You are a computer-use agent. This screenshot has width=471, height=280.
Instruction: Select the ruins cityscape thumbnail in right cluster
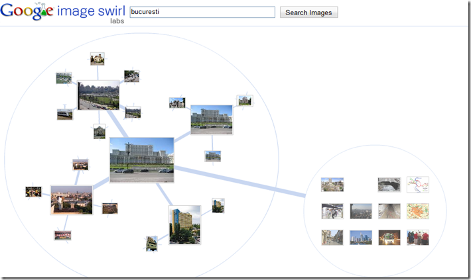point(332,185)
